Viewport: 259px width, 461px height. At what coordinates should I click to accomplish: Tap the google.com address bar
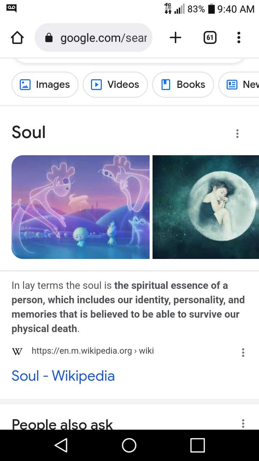[x=94, y=37]
